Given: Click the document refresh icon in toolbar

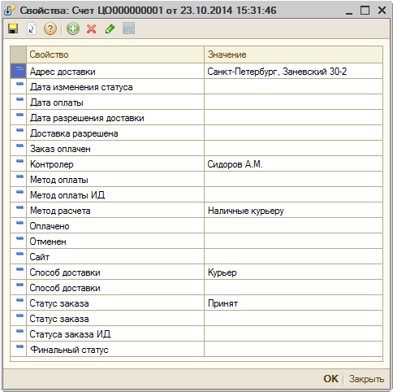Looking at the screenshot, I should [32, 28].
